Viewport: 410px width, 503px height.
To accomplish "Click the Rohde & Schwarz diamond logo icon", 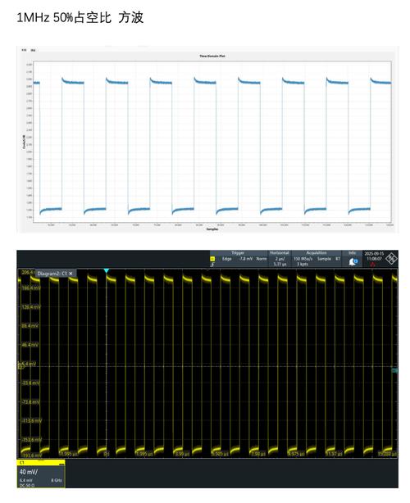I will 391,259.
